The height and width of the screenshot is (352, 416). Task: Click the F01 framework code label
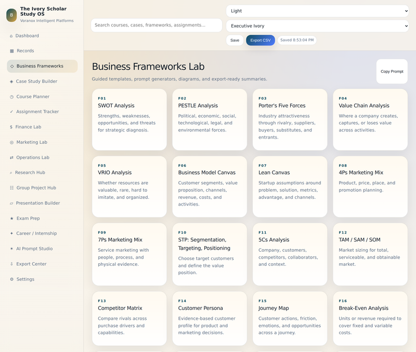(102, 98)
